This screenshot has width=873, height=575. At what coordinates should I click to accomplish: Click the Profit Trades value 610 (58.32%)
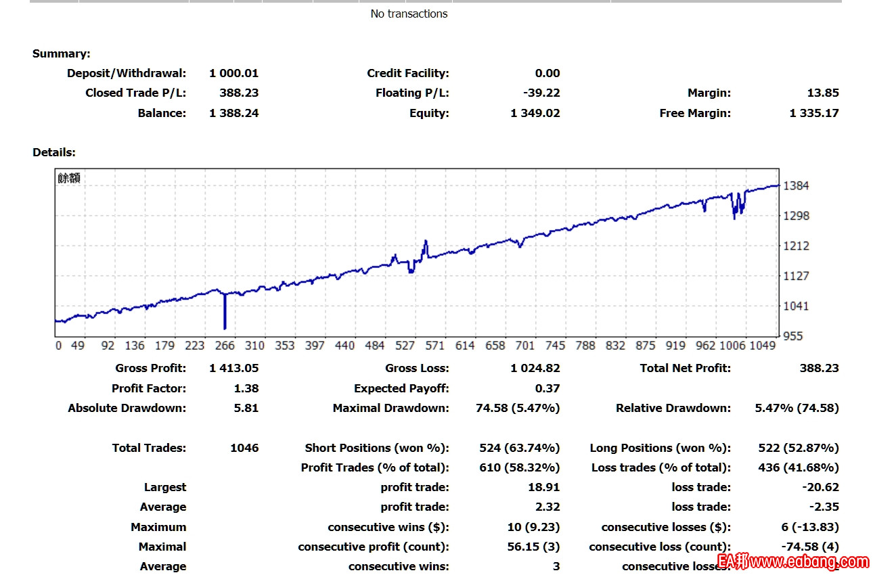pos(520,467)
